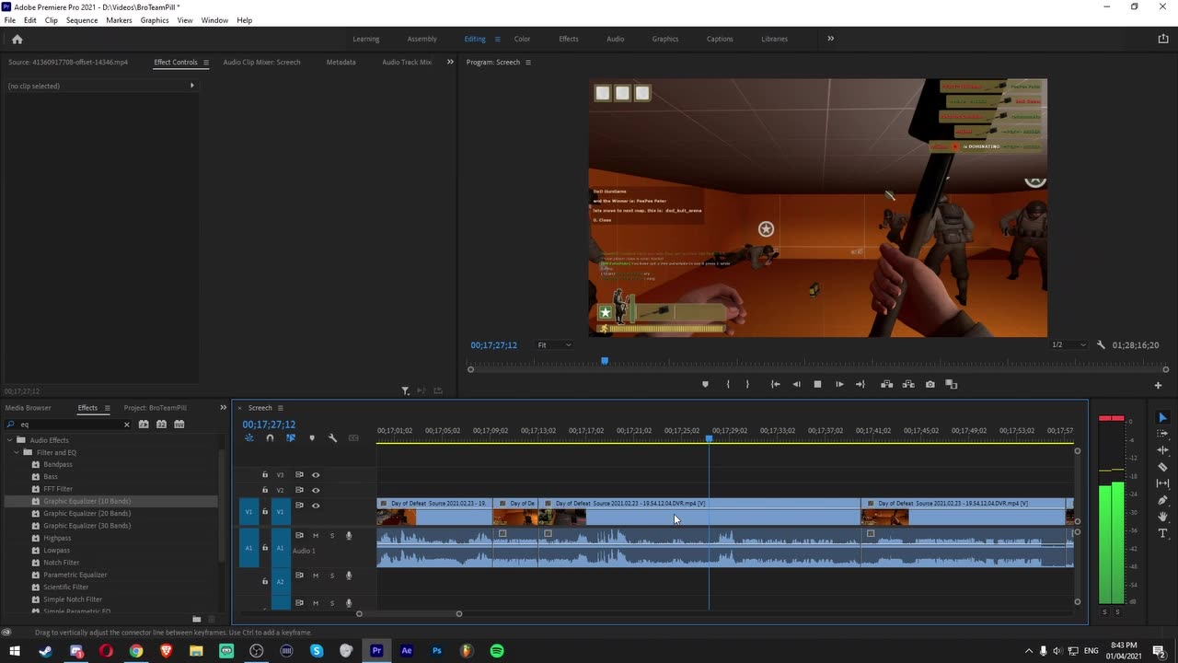This screenshot has height=663, width=1178.
Task: Select Graphic Equalizer (20 Bands) effect
Action: click(x=87, y=513)
